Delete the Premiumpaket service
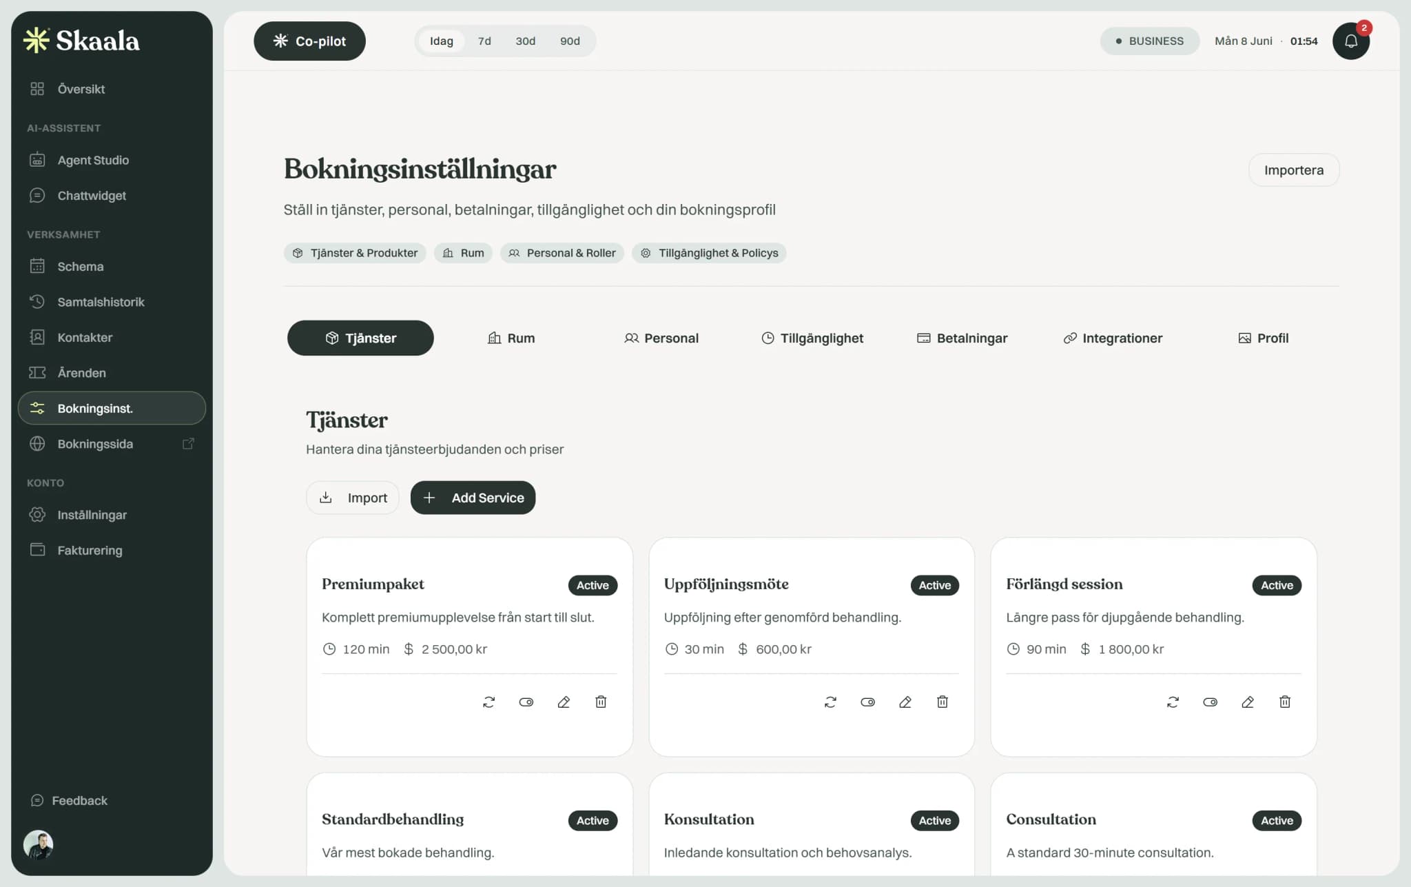This screenshot has height=887, width=1411. tap(601, 702)
